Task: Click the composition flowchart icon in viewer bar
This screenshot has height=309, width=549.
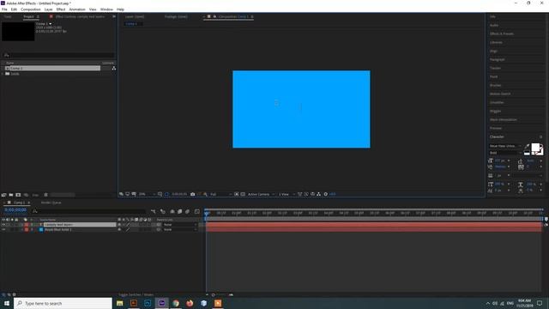Action: [x=318, y=194]
